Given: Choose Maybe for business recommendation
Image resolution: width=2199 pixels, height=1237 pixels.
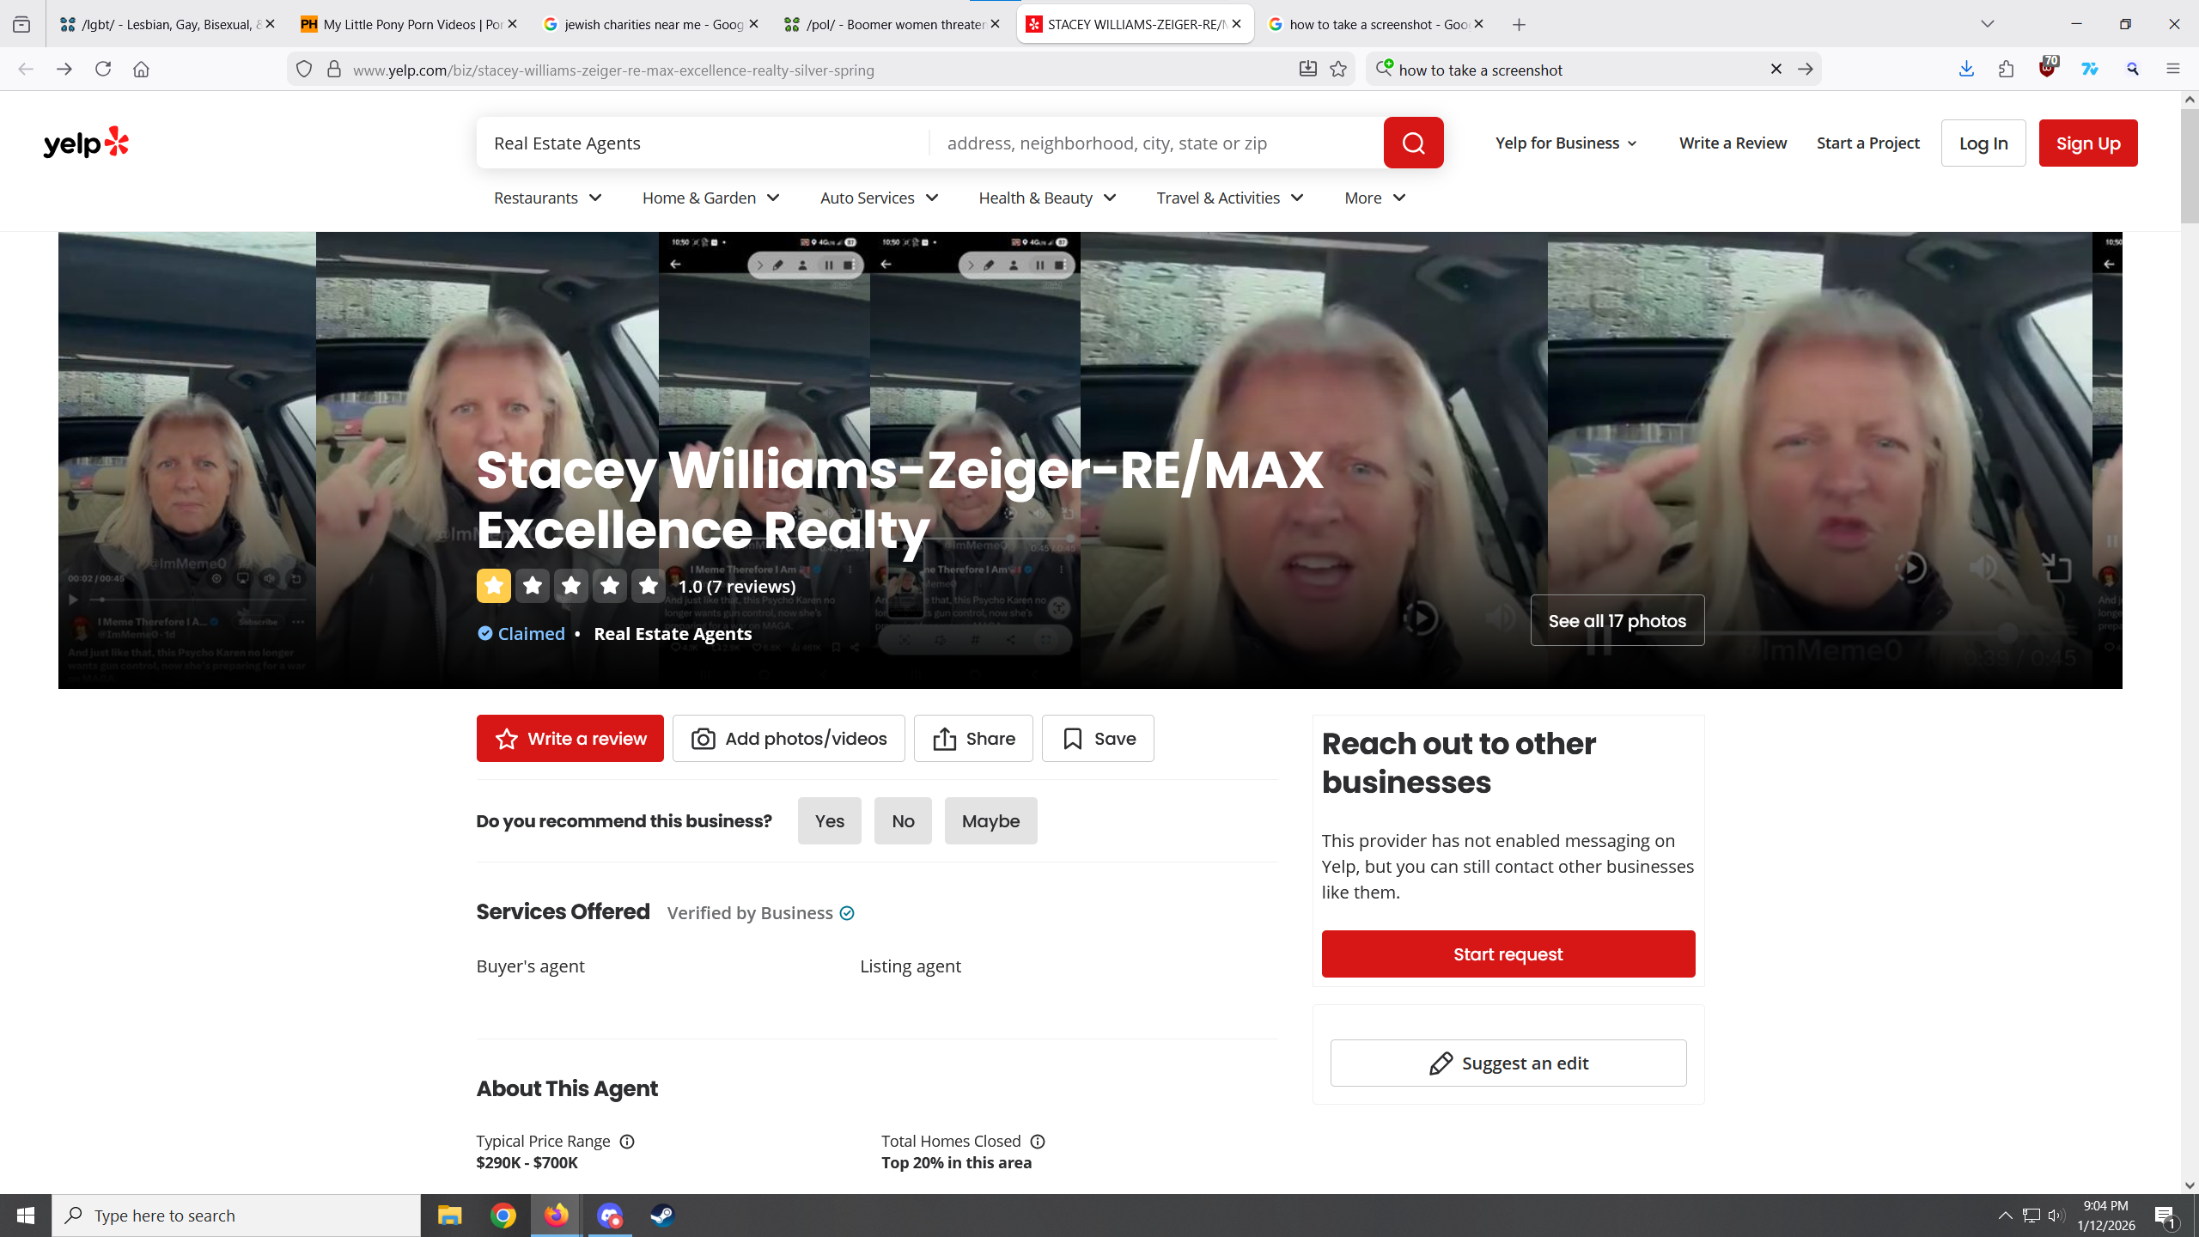Looking at the screenshot, I should pos(990,821).
